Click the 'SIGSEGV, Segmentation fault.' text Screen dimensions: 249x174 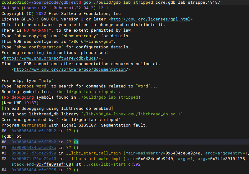[x=113, y=125]
